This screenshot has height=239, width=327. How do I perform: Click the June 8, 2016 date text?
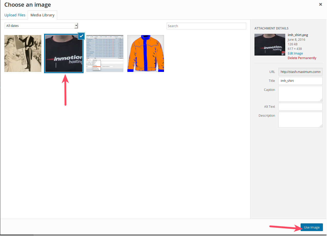coord(297,40)
